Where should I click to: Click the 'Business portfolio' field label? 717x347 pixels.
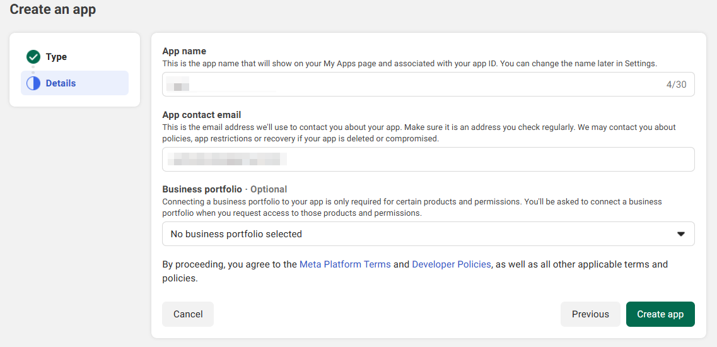[202, 189]
